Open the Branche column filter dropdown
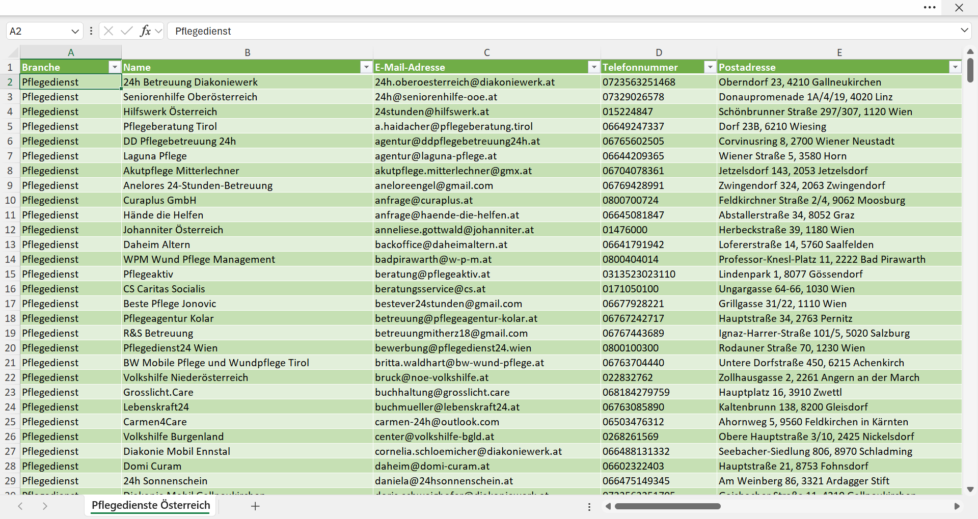Viewport: 978px width, 519px height. pyautogui.click(x=115, y=67)
